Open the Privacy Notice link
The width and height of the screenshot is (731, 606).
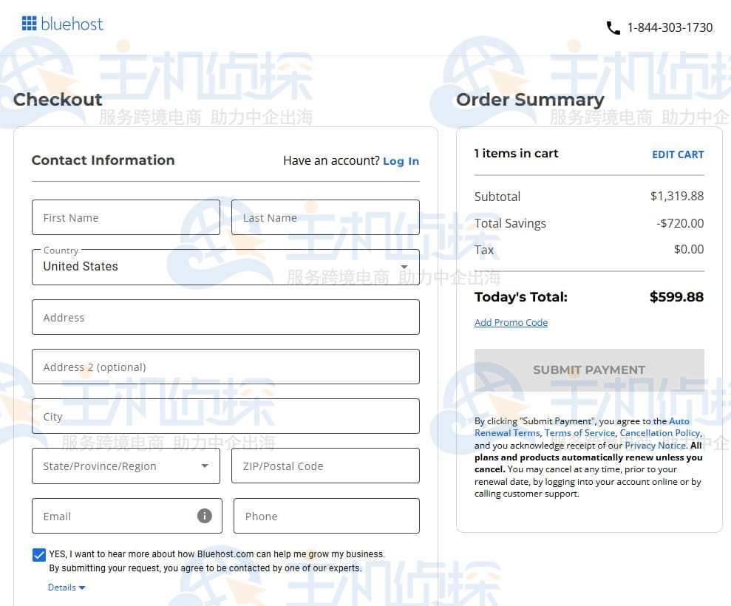point(655,446)
